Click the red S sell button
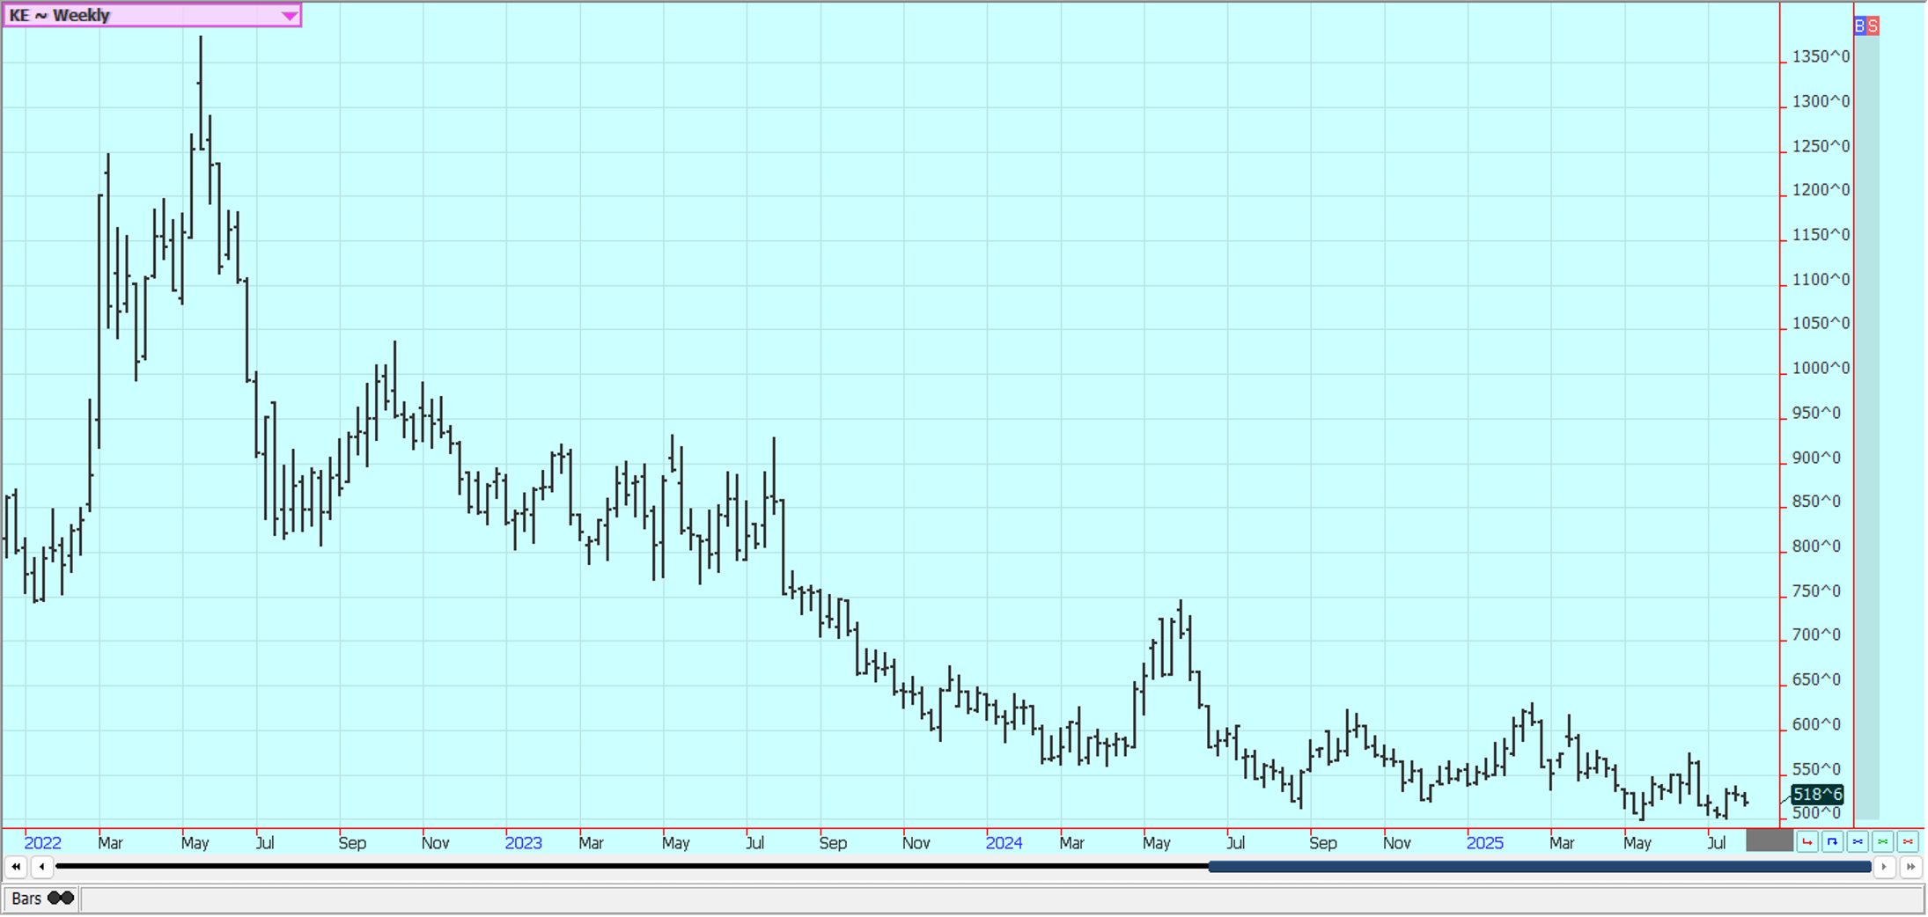The image size is (1928, 917). pyautogui.click(x=1873, y=26)
